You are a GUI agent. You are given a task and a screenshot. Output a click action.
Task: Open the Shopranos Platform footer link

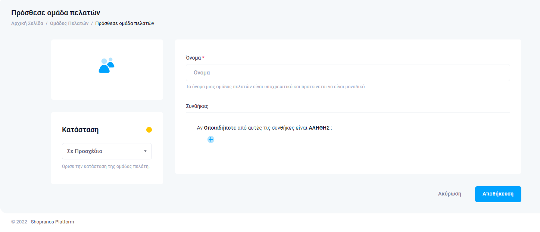pyautogui.click(x=52, y=222)
